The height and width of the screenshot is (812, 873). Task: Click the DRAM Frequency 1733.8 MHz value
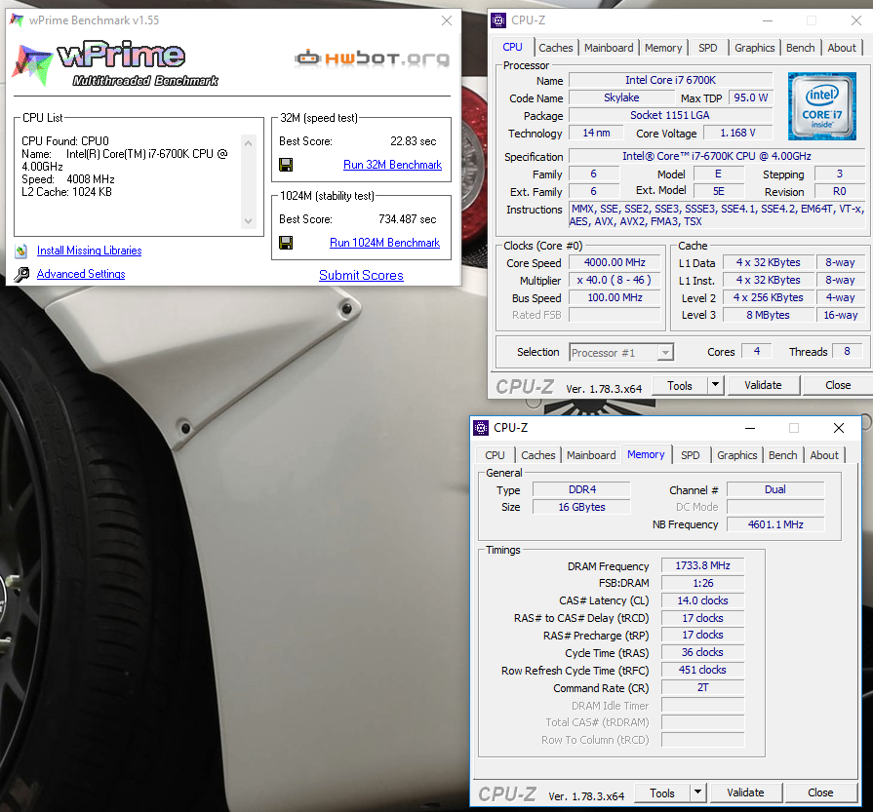(x=702, y=566)
